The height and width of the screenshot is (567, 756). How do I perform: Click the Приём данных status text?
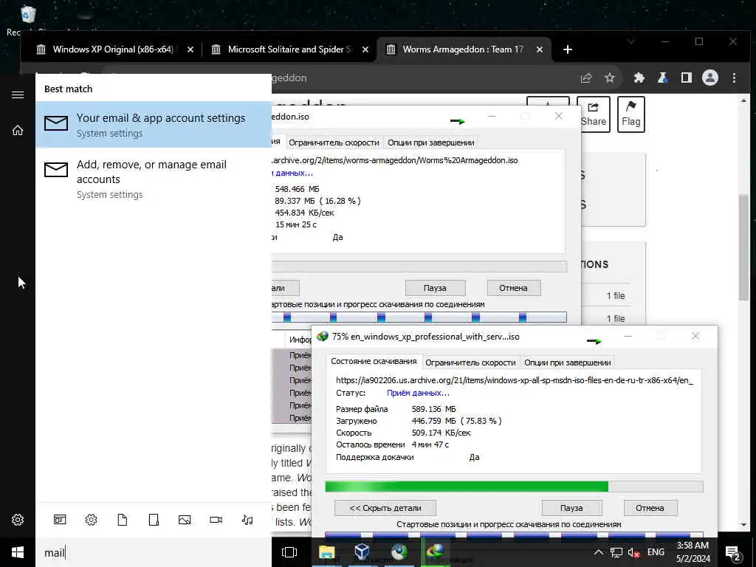[x=418, y=393]
